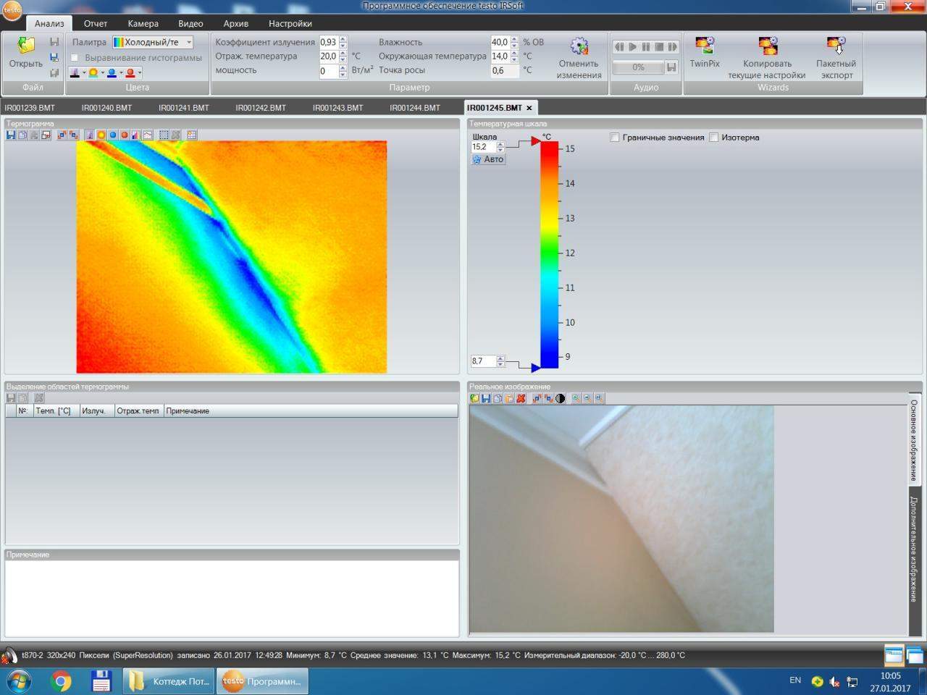The height and width of the screenshot is (695, 927).
Task: Click the Открыть folder icon
Action: (x=26, y=46)
